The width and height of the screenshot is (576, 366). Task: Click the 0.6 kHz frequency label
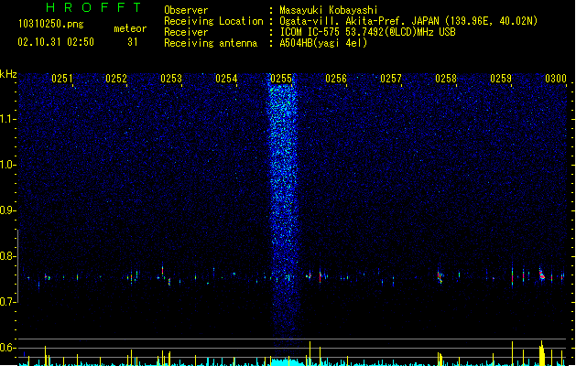coord(7,348)
